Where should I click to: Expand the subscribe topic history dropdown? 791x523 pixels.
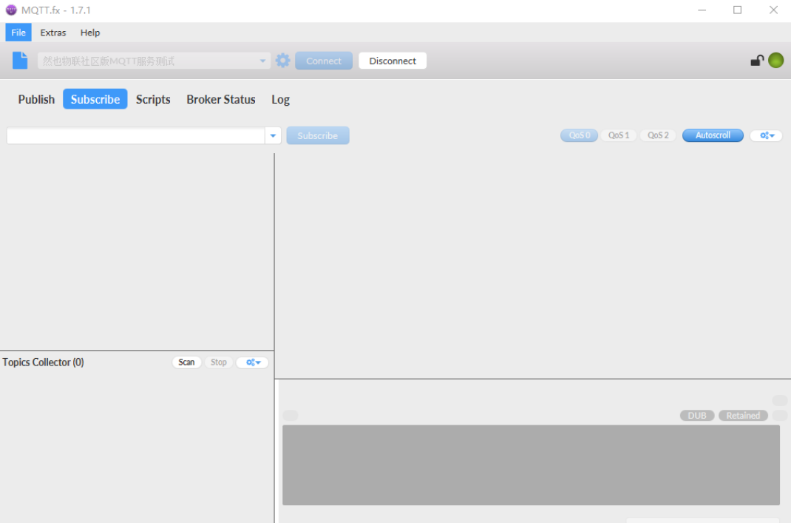pyautogui.click(x=273, y=136)
